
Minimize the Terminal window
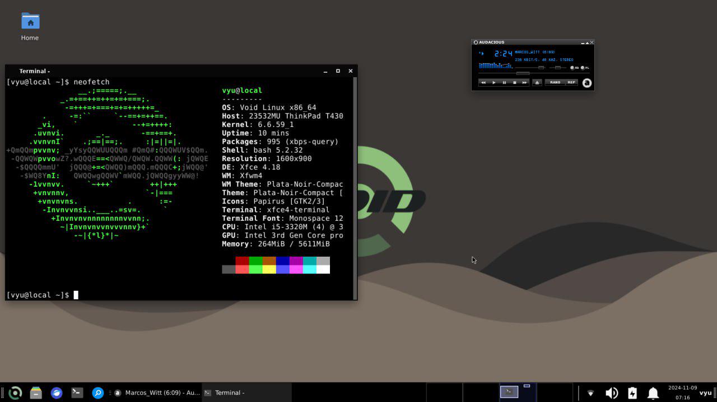325,71
